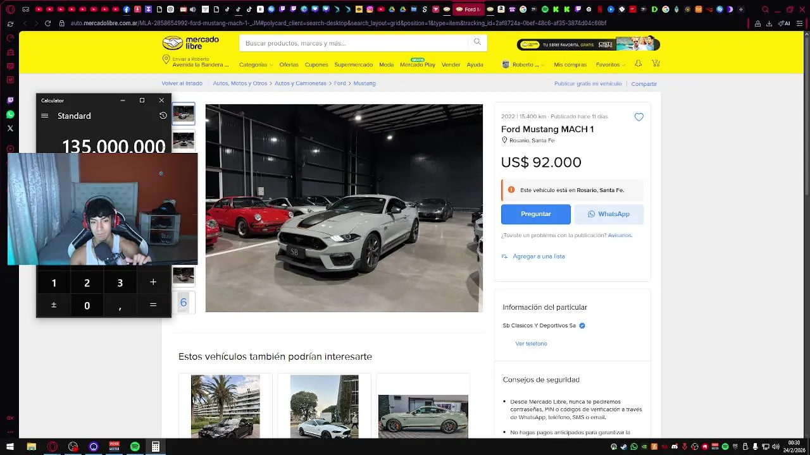Open Mis compras
810x455 pixels.
570,64
